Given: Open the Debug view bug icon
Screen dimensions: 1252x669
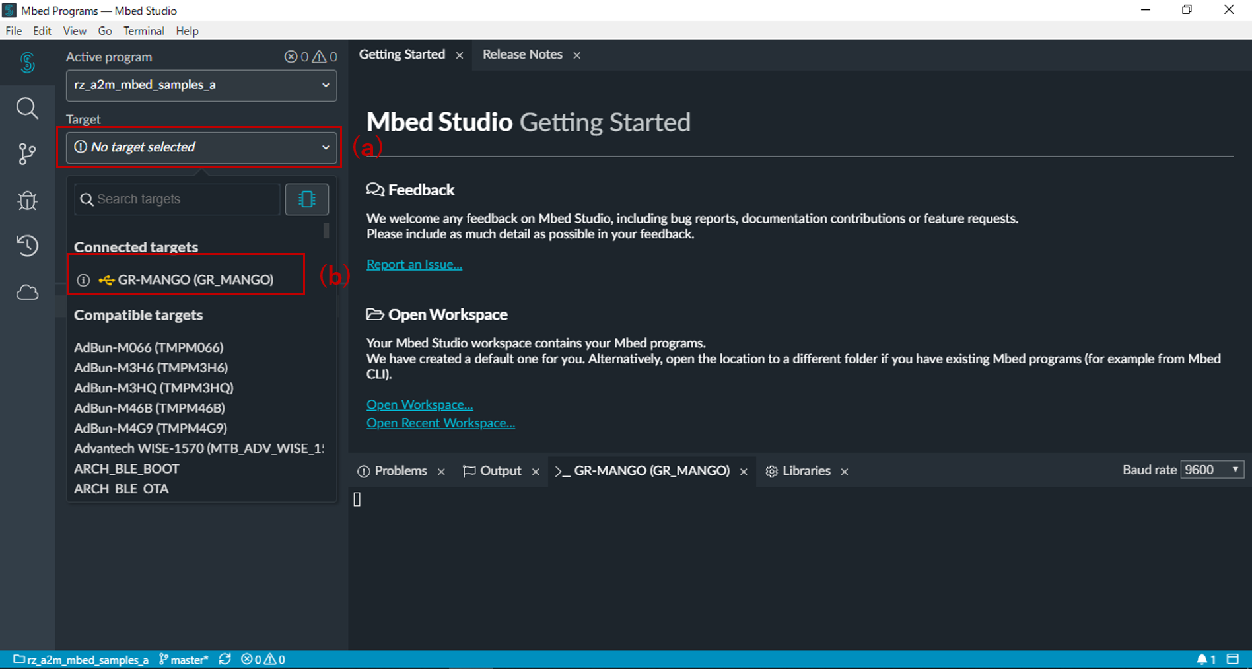Looking at the screenshot, I should [27, 200].
